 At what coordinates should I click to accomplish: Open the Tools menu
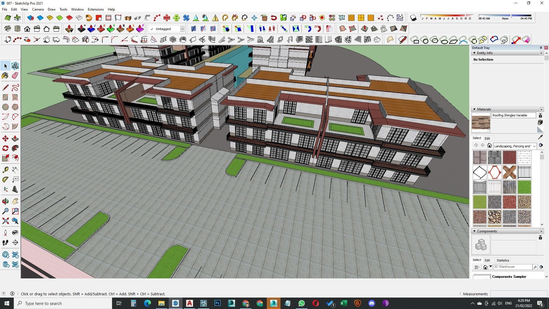pyautogui.click(x=63, y=9)
